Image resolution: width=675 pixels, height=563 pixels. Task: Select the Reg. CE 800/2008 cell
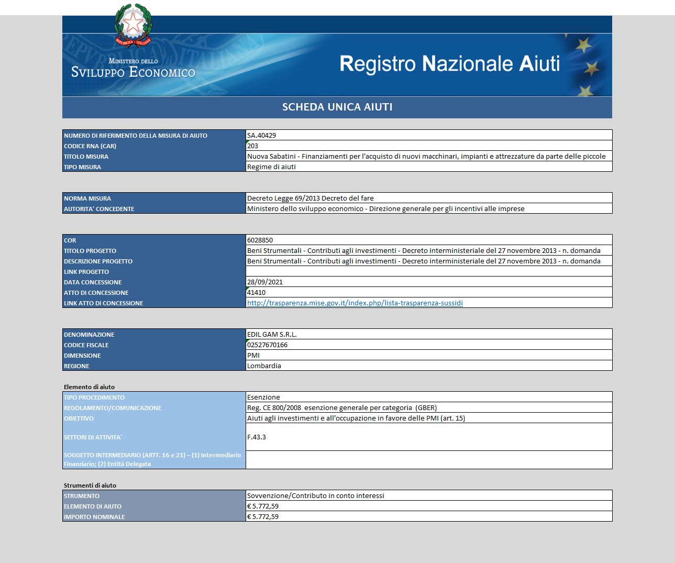(x=429, y=407)
